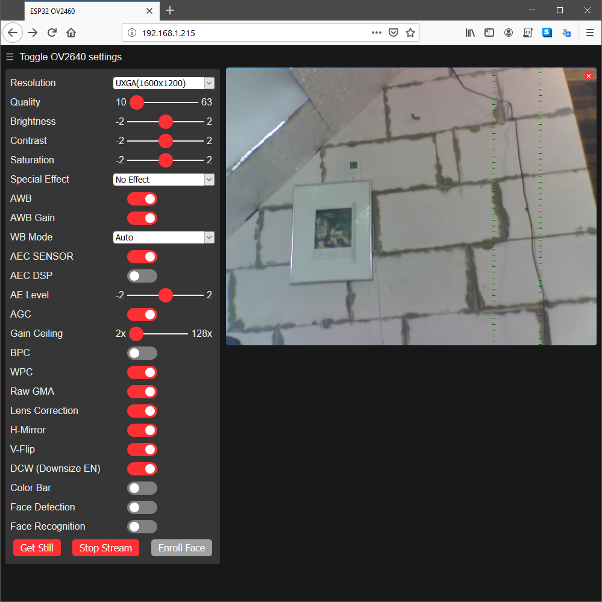The image size is (602, 602).
Task: Open the Firefox hamburger menu
Action: 590,33
